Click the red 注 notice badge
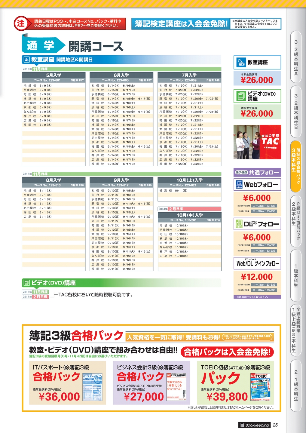 click(x=21, y=24)
